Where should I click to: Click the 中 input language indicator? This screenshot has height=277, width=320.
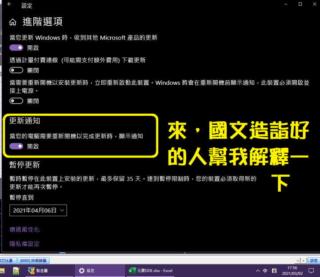(265, 271)
